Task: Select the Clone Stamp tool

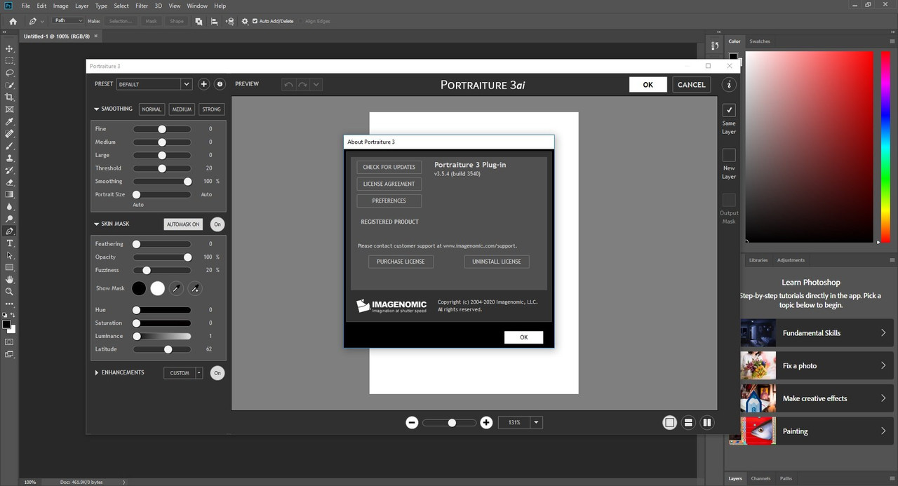Action: [x=9, y=158]
